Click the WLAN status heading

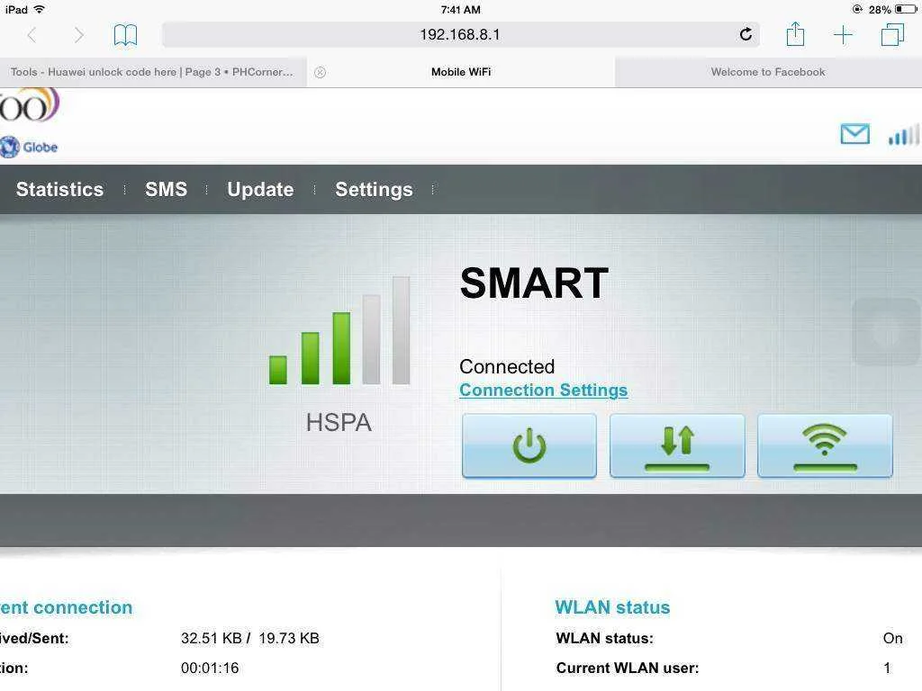tap(612, 607)
